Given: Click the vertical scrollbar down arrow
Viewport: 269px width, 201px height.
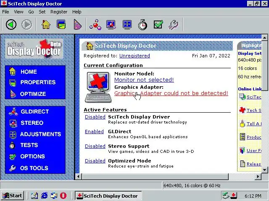Looking at the screenshot, I should tap(264, 170).
